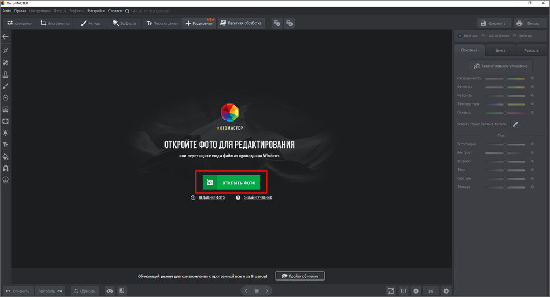Open the Правка menu
This screenshot has height=297, width=550.
pyautogui.click(x=20, y=11)
